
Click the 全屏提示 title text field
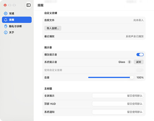tap(118, 96)
